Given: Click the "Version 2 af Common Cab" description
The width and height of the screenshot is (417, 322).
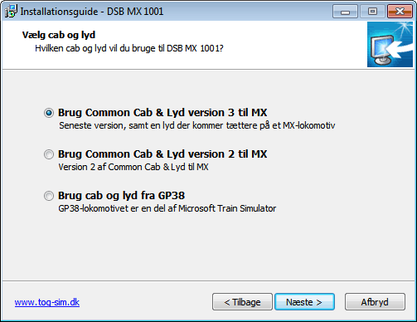Looking at the screenshot, I should [x=133, y=167].
